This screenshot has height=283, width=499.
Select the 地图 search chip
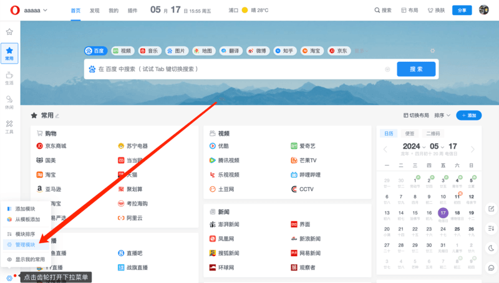204,51
